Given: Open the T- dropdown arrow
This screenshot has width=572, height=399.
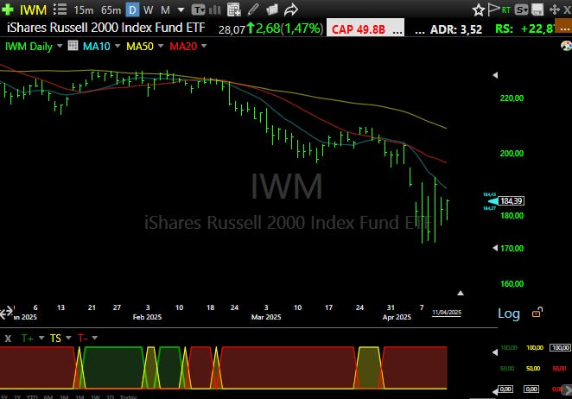Looking at the screenshot, I should point(95,338).
